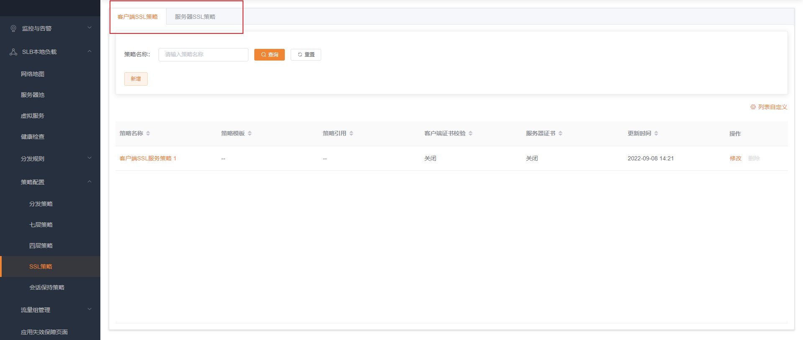Sort by 客户端证书校验 column sort icon
The image size is (803, 340).
click(471, 133)
